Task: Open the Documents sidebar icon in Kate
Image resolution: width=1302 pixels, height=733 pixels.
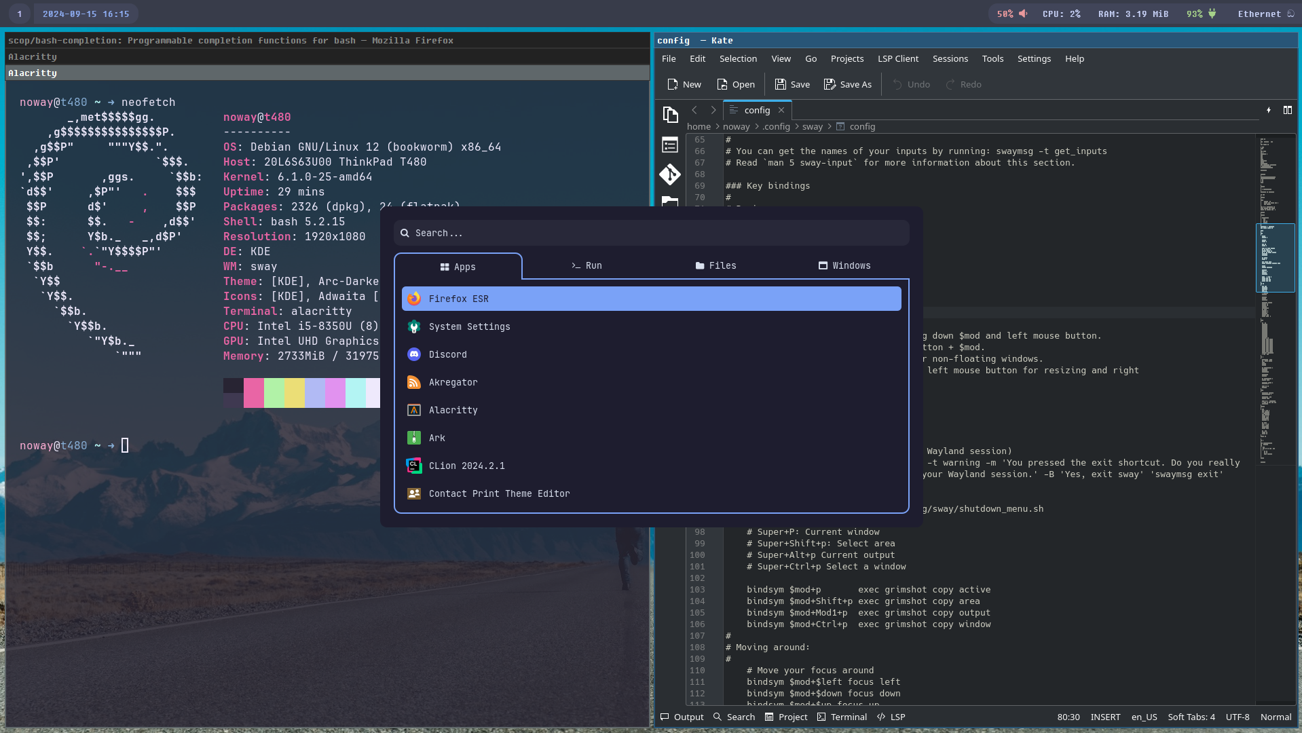Action: click(670, 115)
